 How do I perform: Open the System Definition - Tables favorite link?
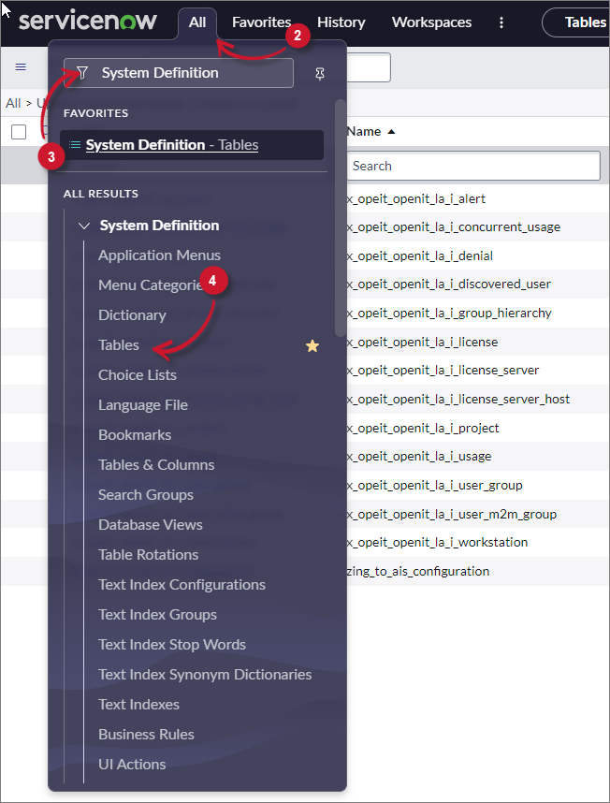click(x=172, y=145)
